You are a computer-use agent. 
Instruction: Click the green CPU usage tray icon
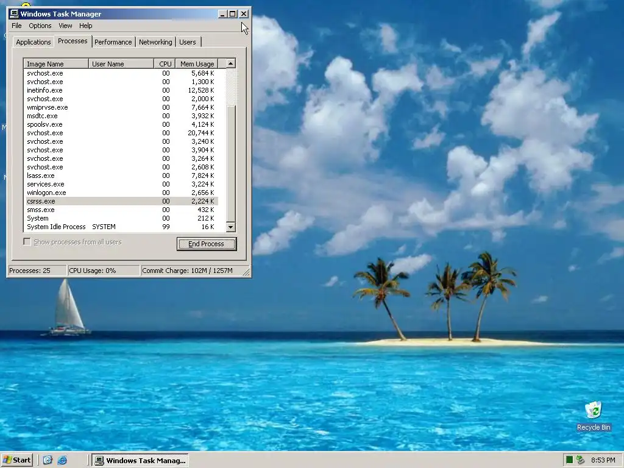[569, 460]
